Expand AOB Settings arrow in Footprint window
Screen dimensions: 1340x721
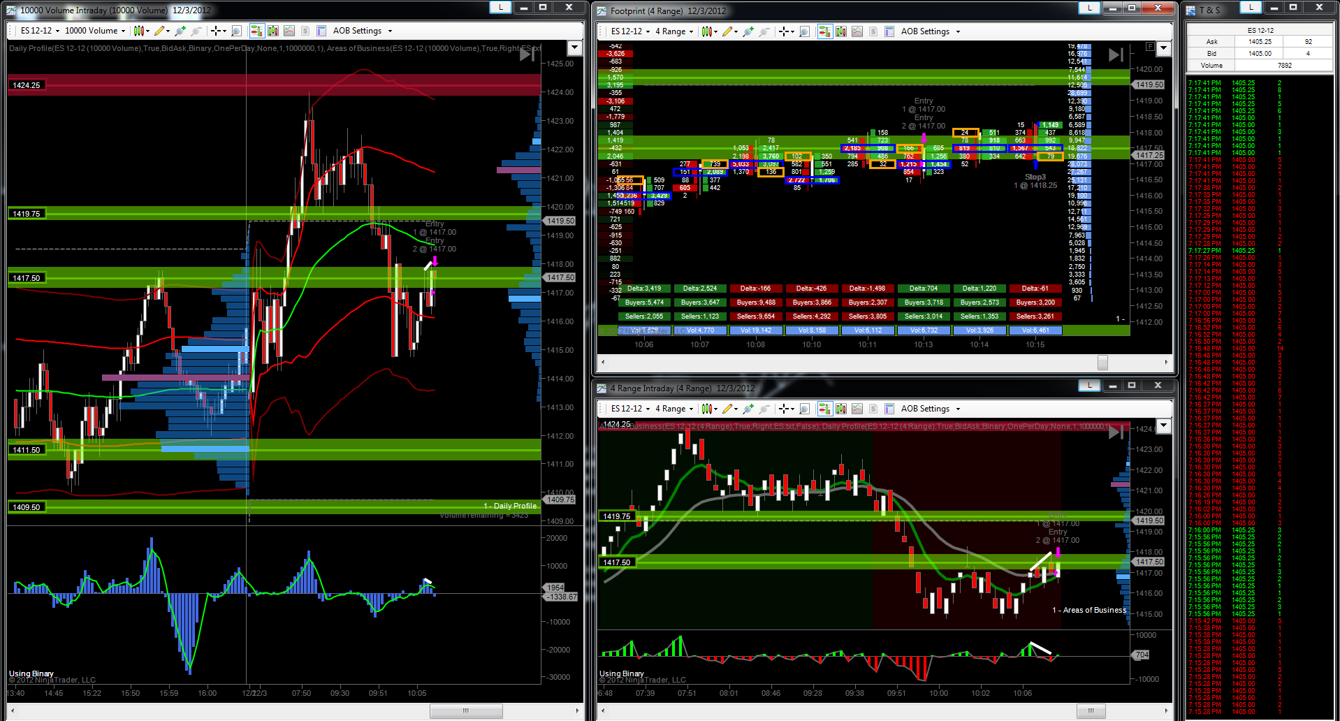958,31
